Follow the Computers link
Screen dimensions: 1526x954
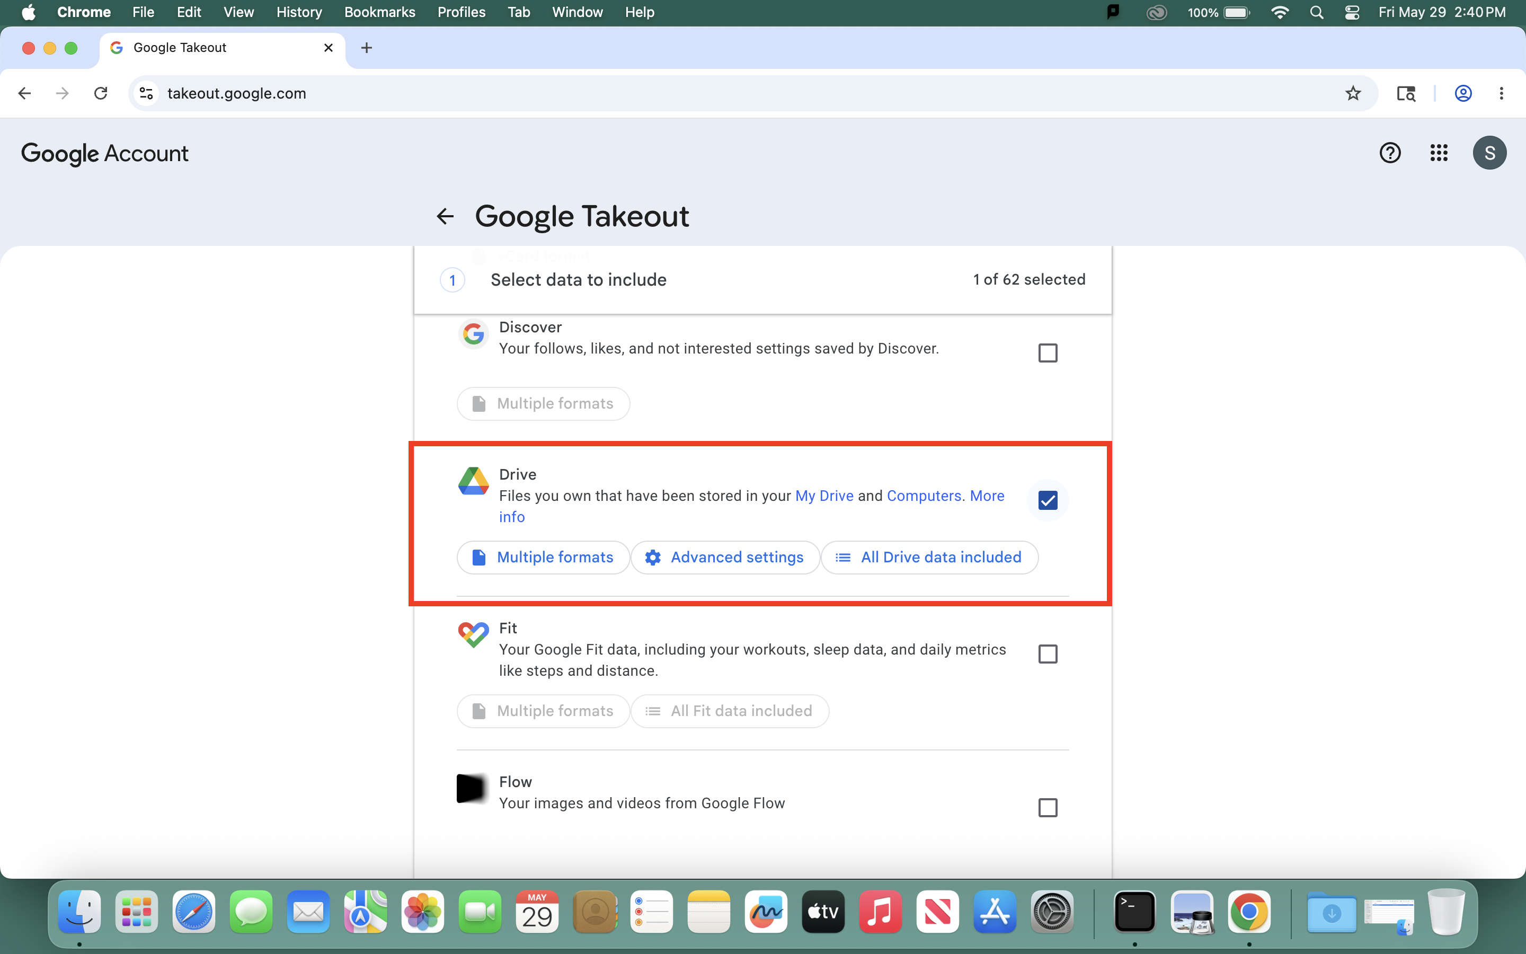tap(924, 496)
